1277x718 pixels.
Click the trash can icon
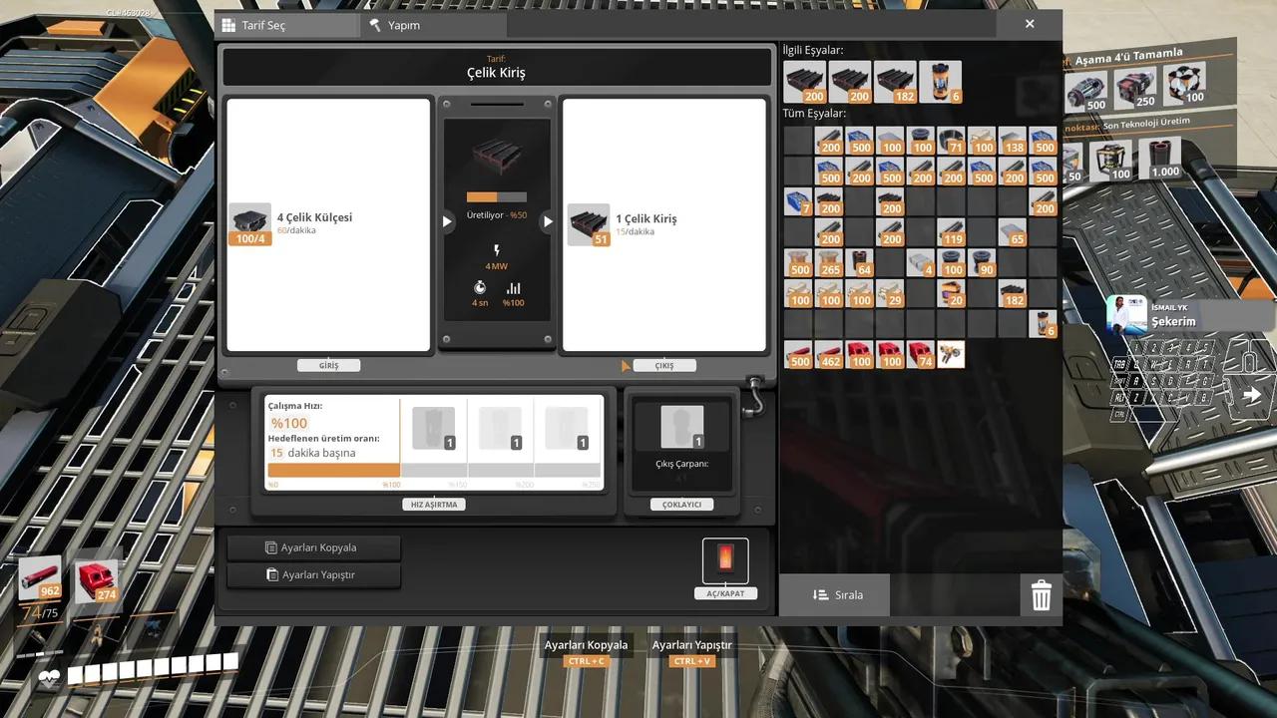pyautogui.click(x=1041, y=595)
